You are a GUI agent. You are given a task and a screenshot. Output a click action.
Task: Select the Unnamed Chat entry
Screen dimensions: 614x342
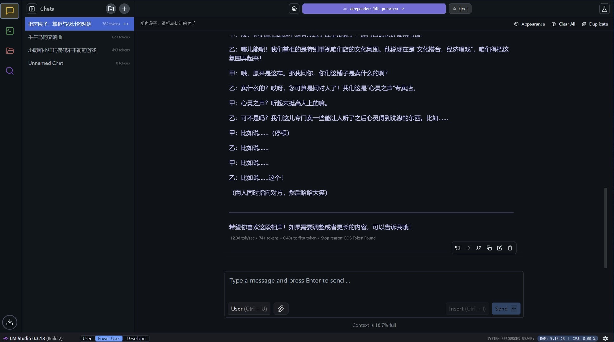tap(80, 63)
